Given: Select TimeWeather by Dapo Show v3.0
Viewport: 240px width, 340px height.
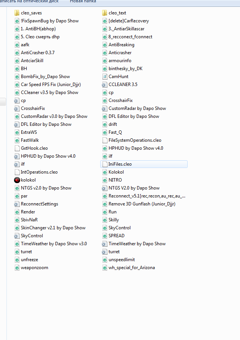Looking at the screenshot, I should (x=54, y=244).
